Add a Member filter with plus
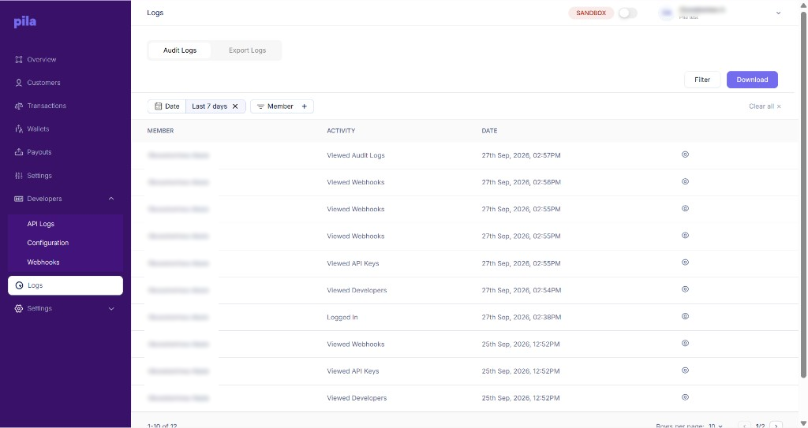 pyautogui.click(x=304, y=106)
